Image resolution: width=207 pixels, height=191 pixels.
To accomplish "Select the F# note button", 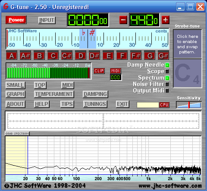I will click(x=136, y=56).
